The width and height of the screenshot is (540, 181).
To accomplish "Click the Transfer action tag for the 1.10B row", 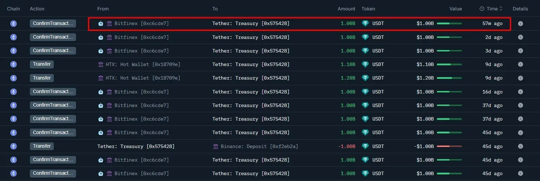I will (x=42, y=64).
